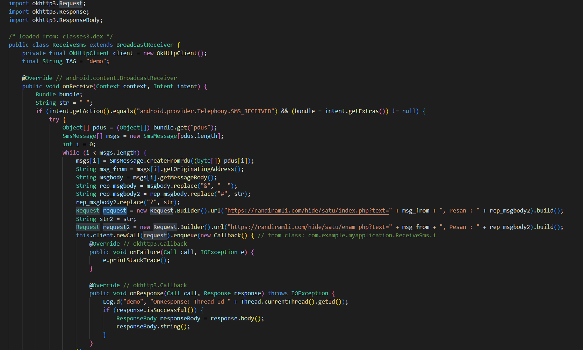Click the import okhttp3.ResponseBody line
Screen dimensions: 583x350
[x=56, y=20]
